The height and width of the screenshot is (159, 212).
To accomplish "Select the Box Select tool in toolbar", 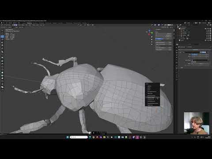I will [2, 37].
